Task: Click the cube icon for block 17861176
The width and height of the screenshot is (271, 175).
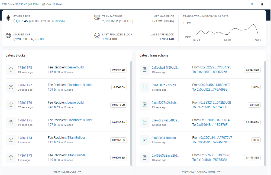Action: point(11,105)
